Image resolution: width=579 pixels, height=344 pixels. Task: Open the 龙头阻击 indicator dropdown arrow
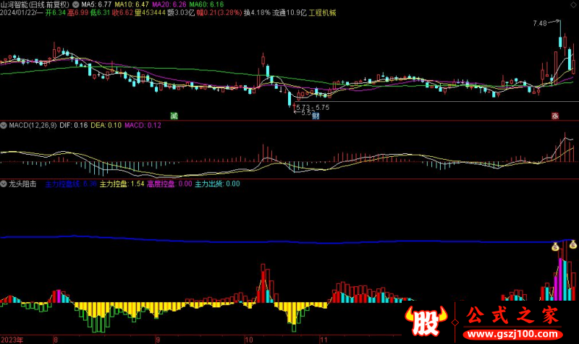[4, 184]
